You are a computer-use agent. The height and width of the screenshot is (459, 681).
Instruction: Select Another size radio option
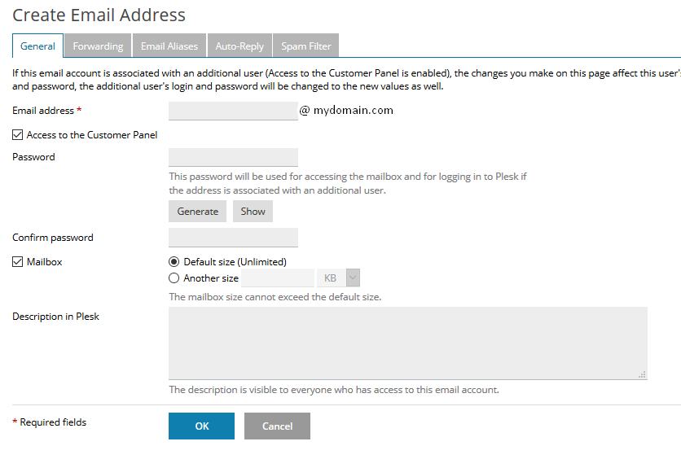tap(174, 278)
